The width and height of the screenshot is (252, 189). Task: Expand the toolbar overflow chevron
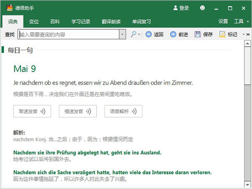click(x=248, y=34)
